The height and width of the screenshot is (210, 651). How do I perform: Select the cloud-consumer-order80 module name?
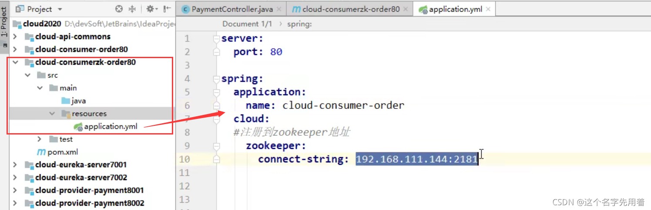pyautogui.click(x=81, y=49)
